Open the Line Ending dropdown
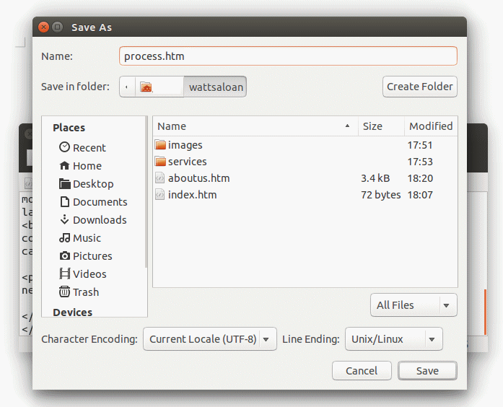Screen dimensions: 503x407 pyautogui.click(x=393, y=339)
